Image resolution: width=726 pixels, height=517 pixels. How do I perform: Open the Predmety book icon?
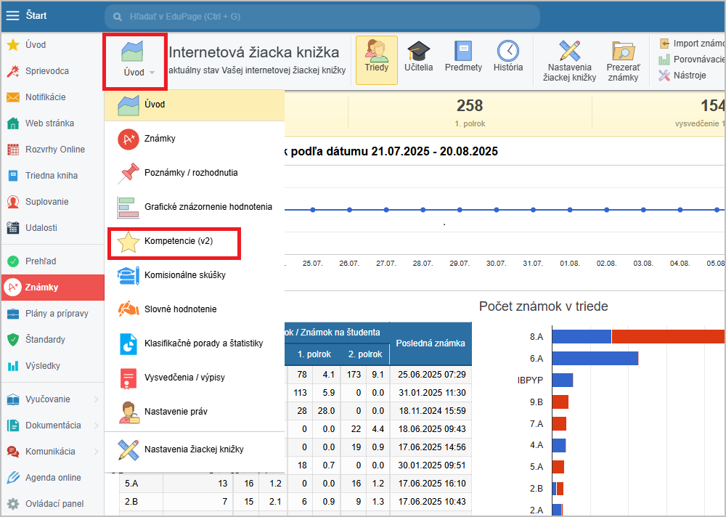(463, 52)
